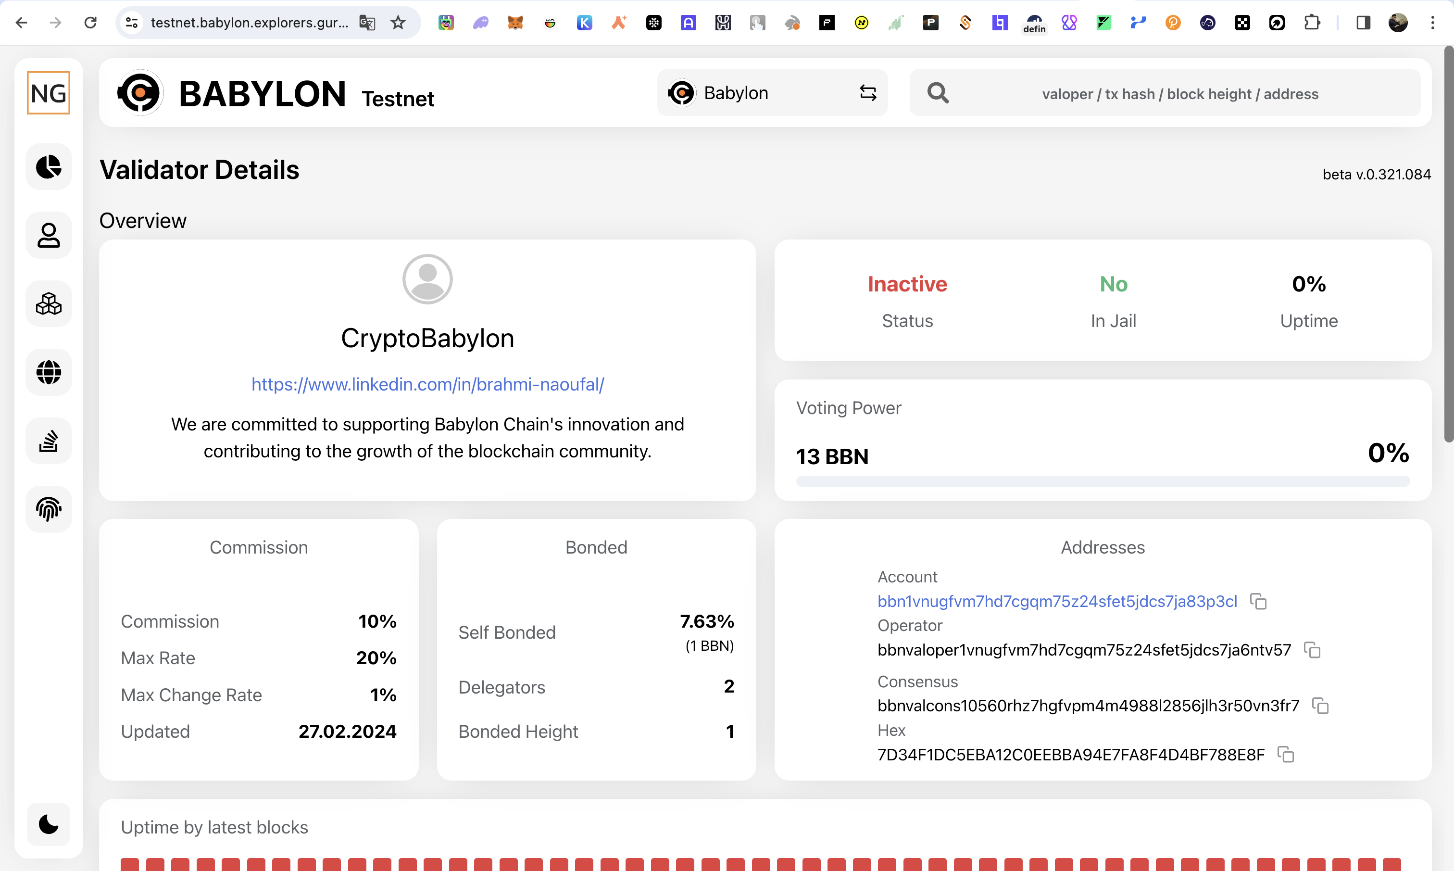
Task: Click the Voting Power progress bar
Action: point(1103,481)
